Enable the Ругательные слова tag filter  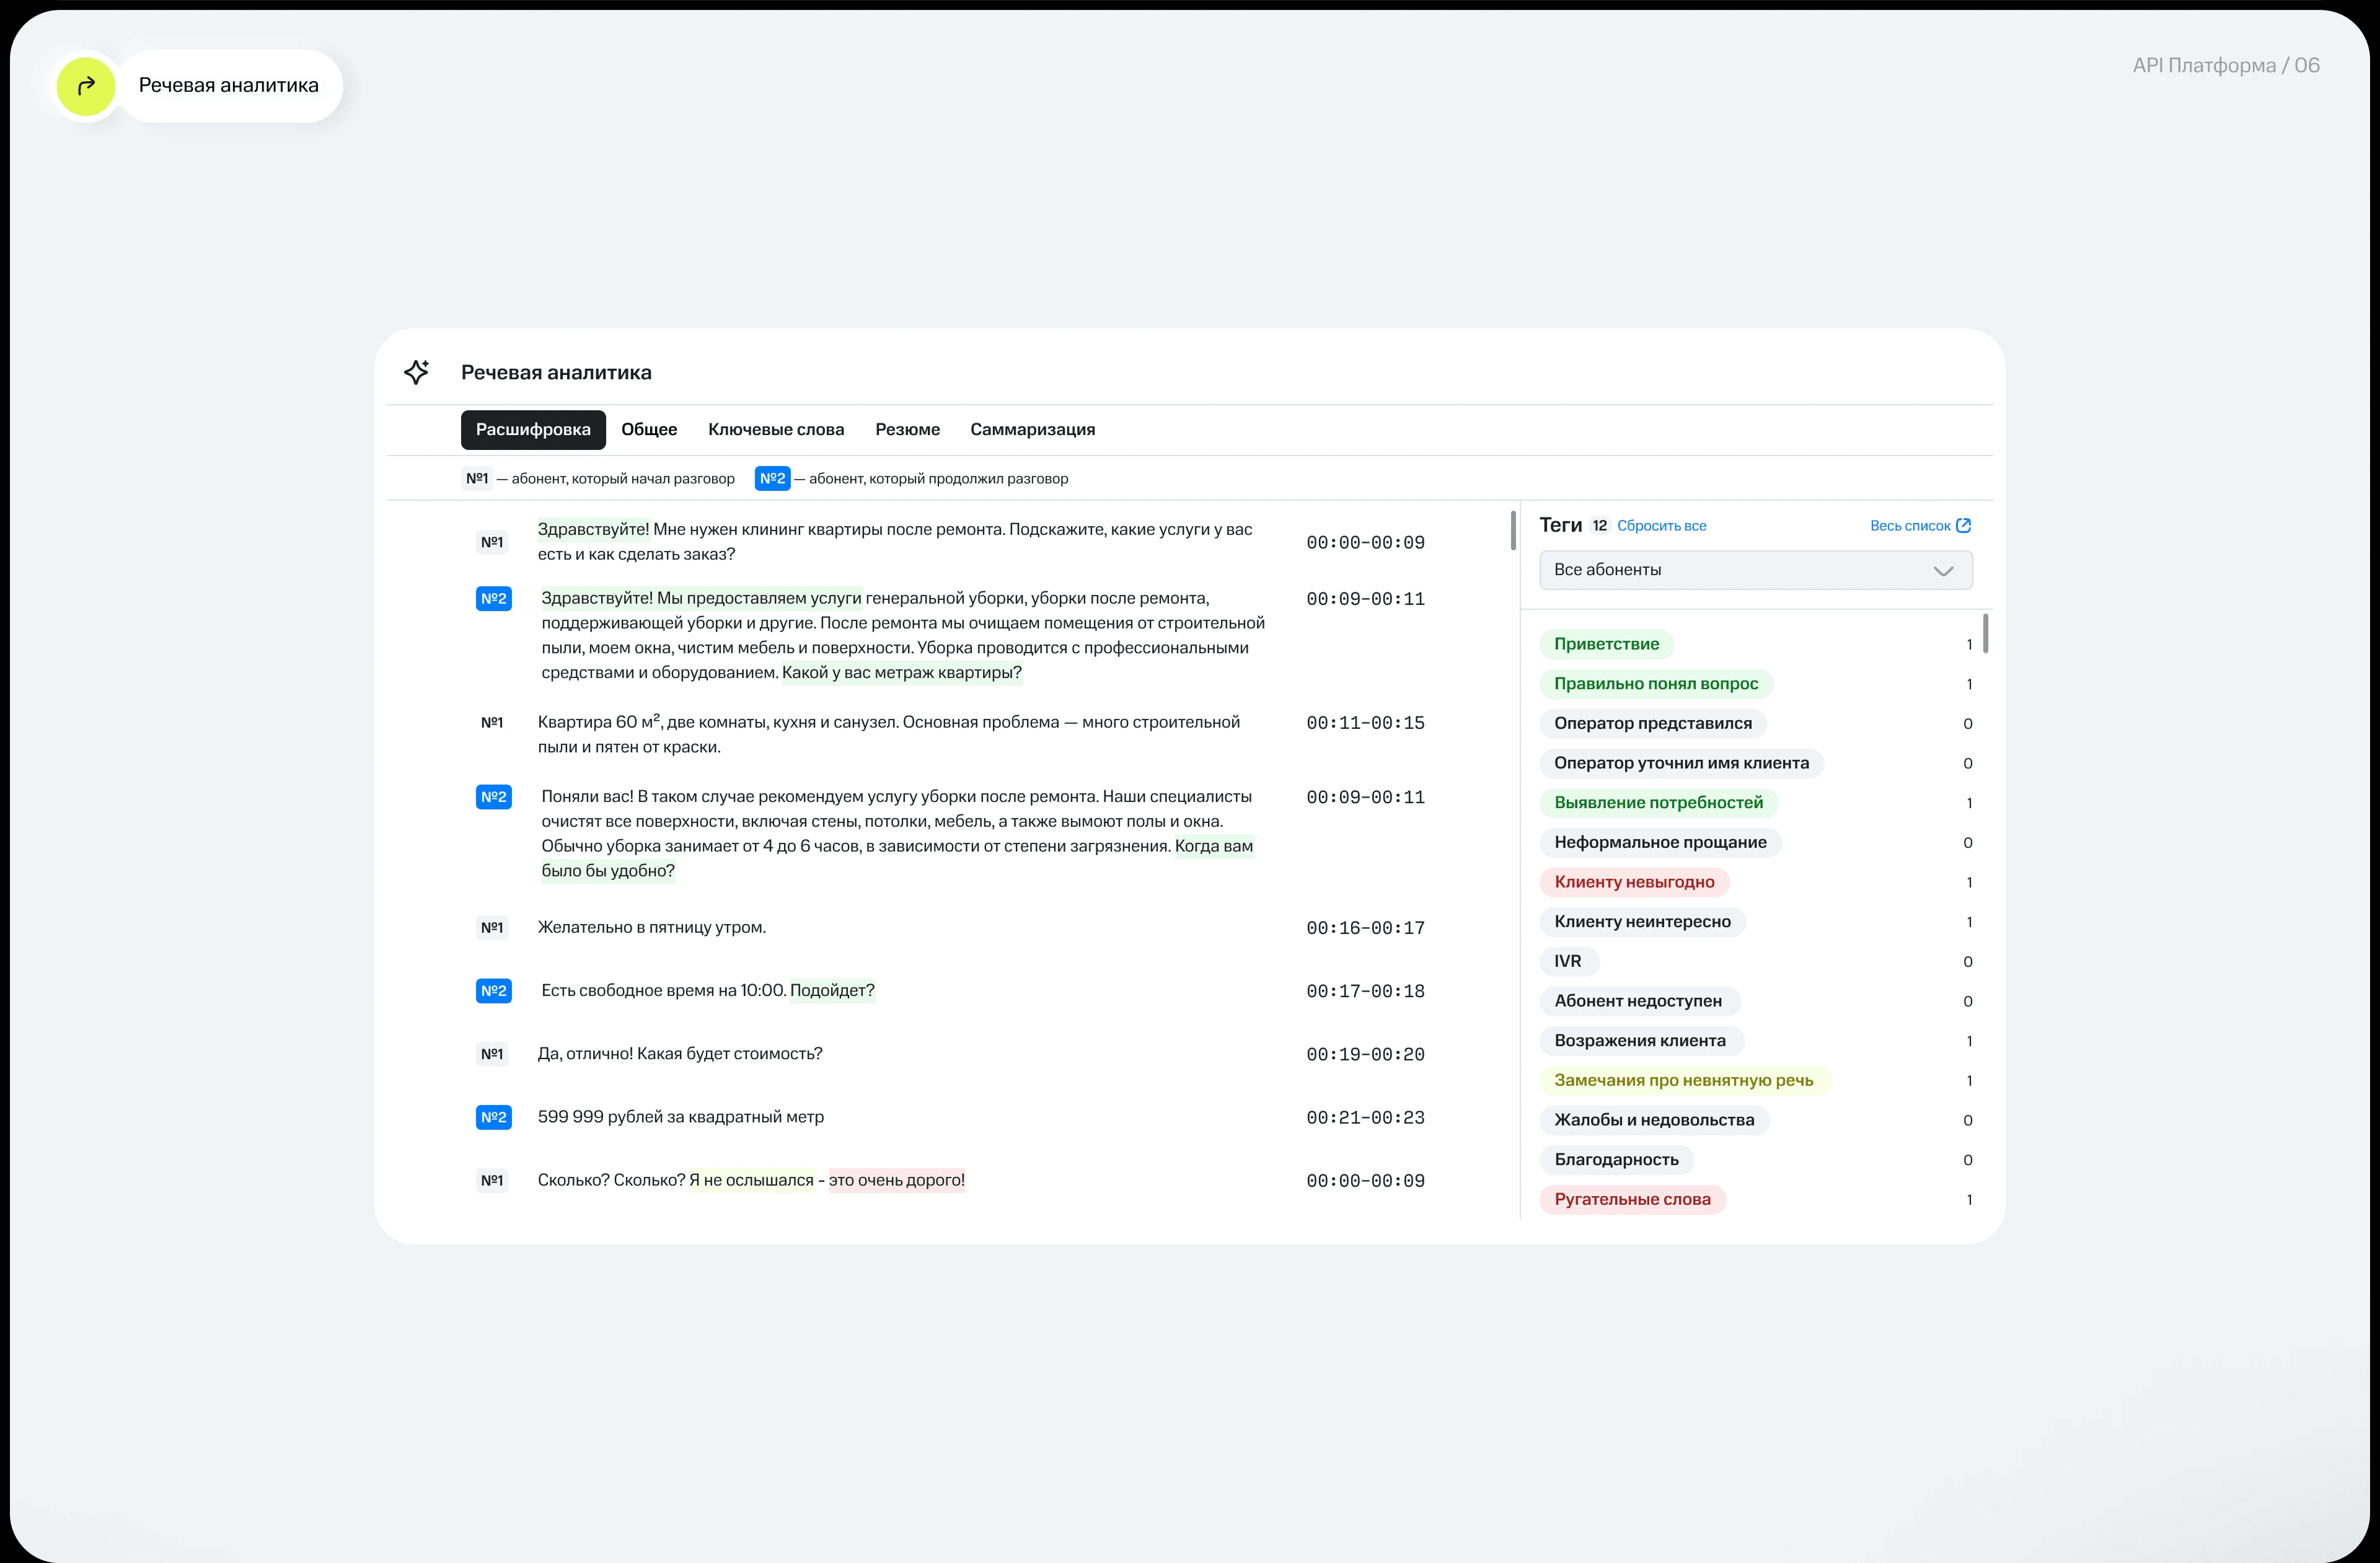pyautogui.click(x=1632, y=1199)
